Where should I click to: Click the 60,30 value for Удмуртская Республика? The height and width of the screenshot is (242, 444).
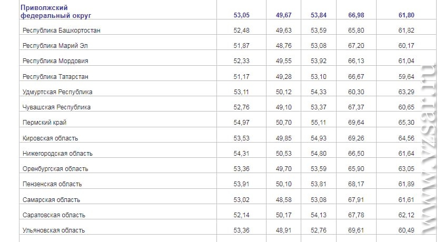(x=356, y=92)
